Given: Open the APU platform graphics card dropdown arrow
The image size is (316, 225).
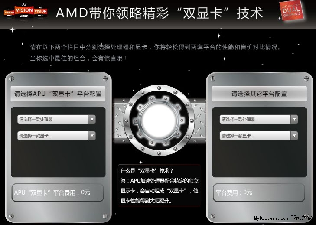Looking at the screenshot, I should 92,136.
